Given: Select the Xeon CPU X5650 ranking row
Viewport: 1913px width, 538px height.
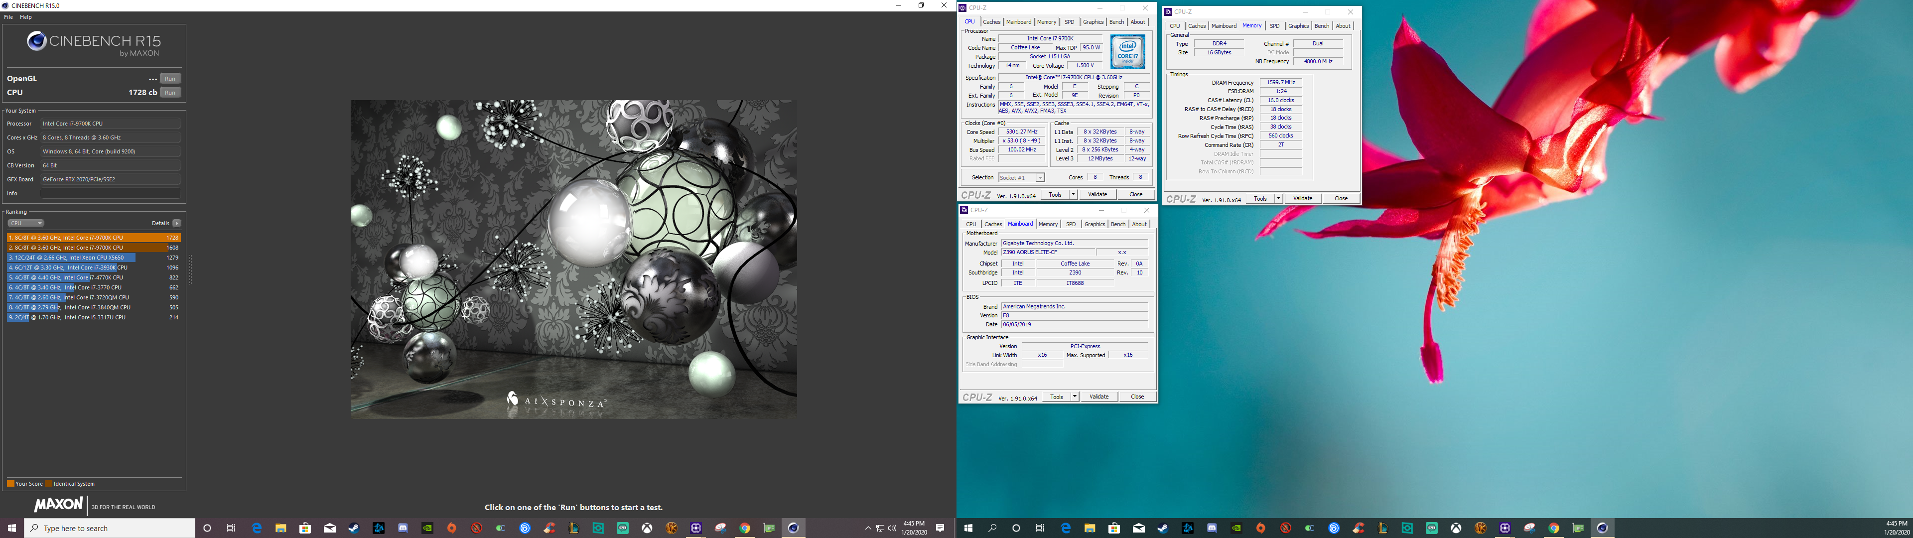Looking at the screenshot, I should pyautogui.click(x=94, y=257).
